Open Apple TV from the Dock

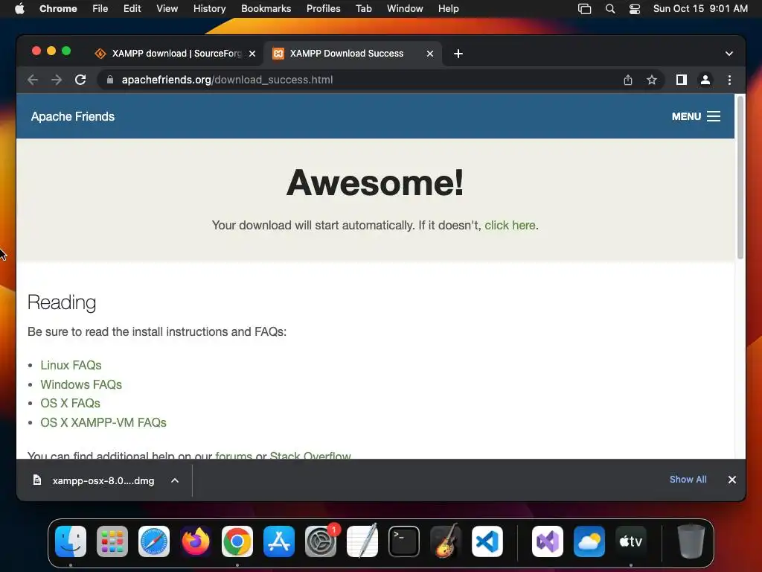[631, 541]
